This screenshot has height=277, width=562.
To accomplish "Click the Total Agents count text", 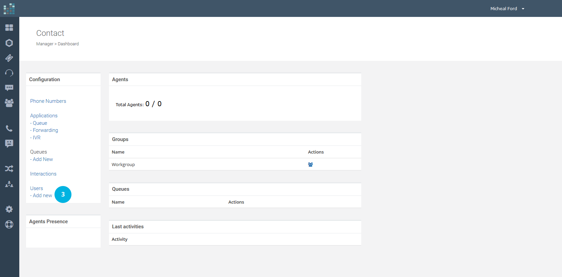I will tap(138, 104).
